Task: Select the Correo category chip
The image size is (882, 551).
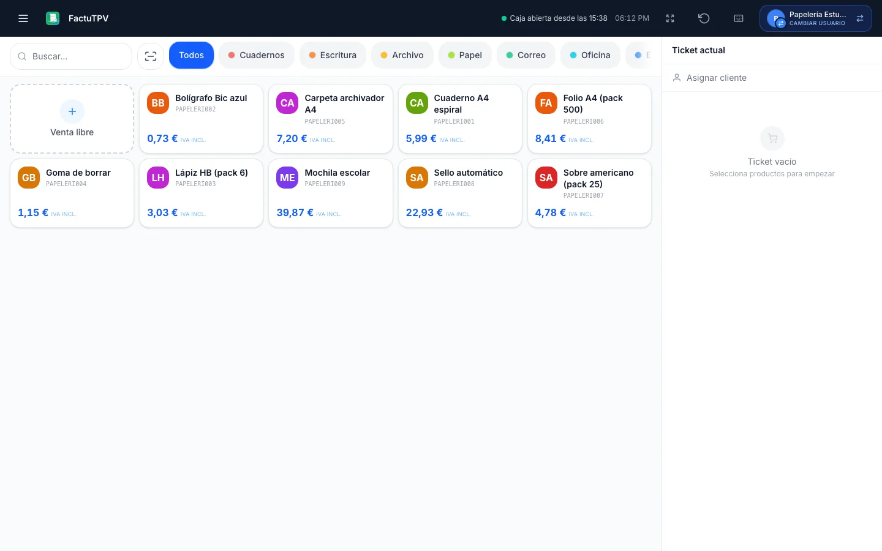Action: 526,55
